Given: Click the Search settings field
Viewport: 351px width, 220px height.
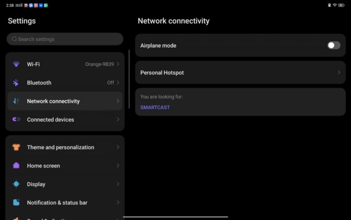Looking at the screenshot, I should (x=65, y=39).
